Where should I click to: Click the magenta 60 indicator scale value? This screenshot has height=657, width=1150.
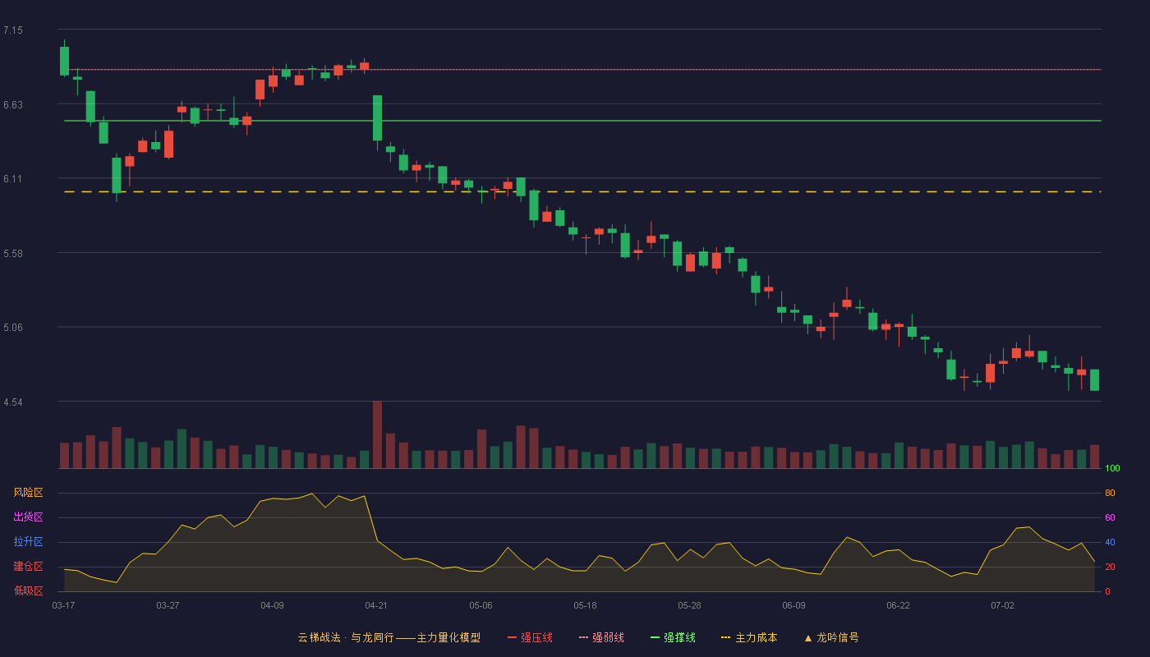[1110, 517]
